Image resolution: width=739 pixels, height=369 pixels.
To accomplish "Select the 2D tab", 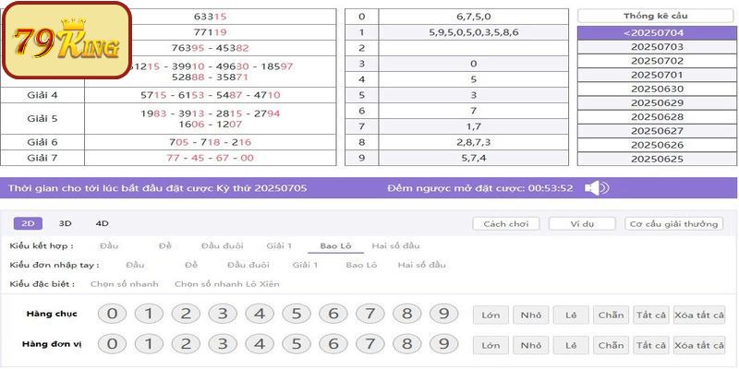I will (28, 223).
